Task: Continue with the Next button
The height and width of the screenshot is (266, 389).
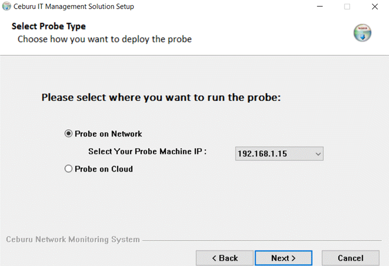Action: tap(283, 258)
